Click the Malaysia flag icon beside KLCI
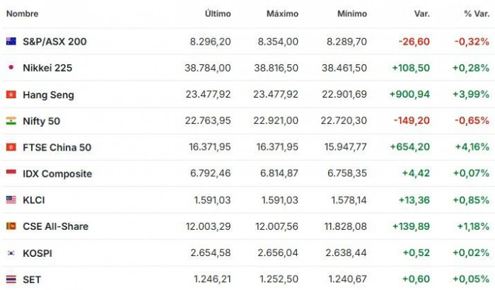The height and width of the screenshot is (290, 495). [11, 199]
